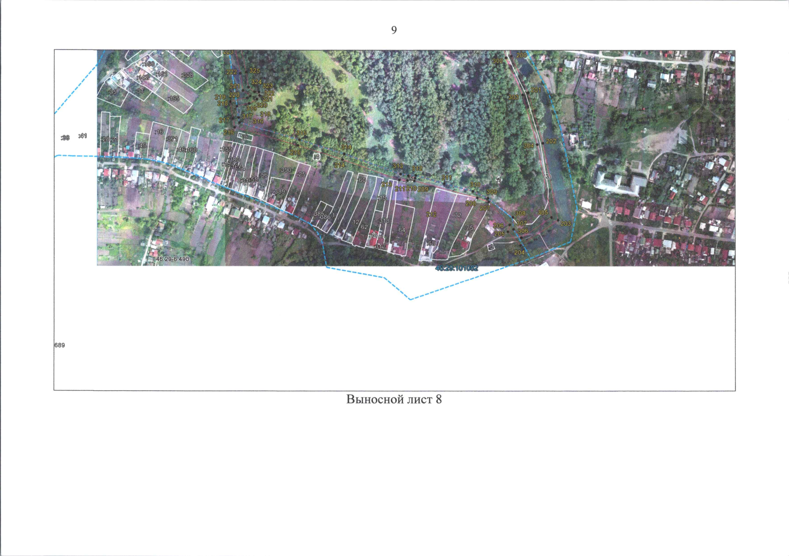The width and height of the screenshot is (789, 556).
Task: Select parcel label :308
Action: point(187,75)
